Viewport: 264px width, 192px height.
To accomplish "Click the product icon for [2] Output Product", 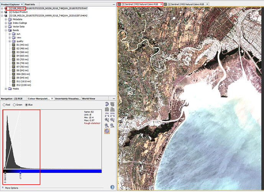I will pyautogui.click(x=6, y=12).
